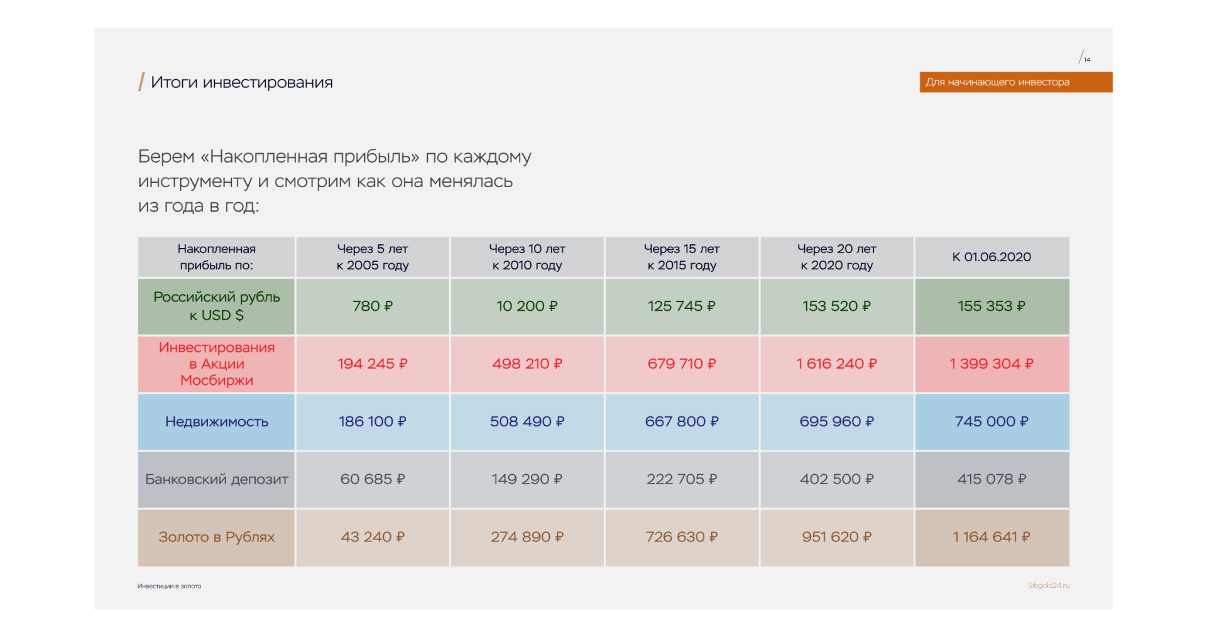Click the 'Накопленная прибыль по:' header cell
This screenshot has width=1207, height=638.
coord(217,257)
